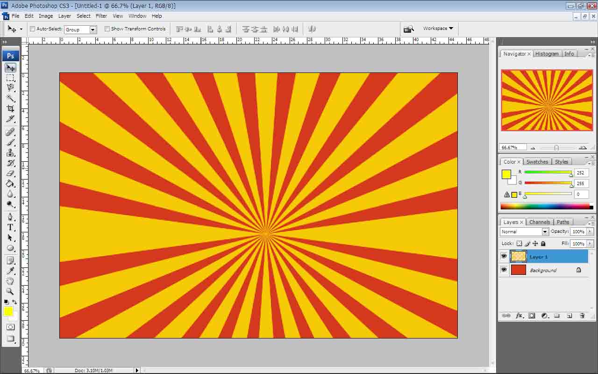598x374 pixels.
Task: Open the Image menu
Action: pos(46,16)
